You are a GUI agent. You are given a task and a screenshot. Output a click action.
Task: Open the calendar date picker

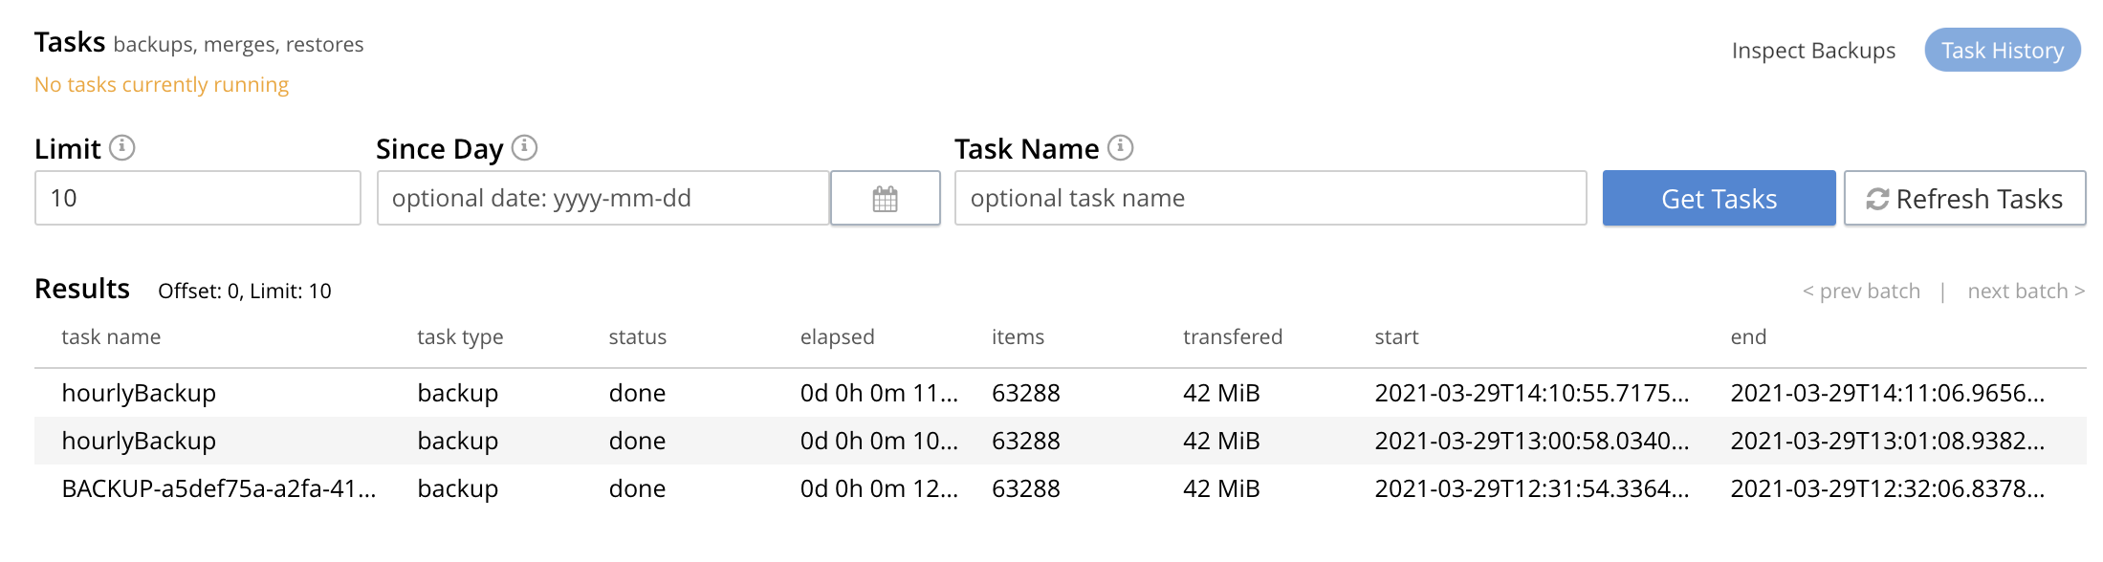click(885, 199)
